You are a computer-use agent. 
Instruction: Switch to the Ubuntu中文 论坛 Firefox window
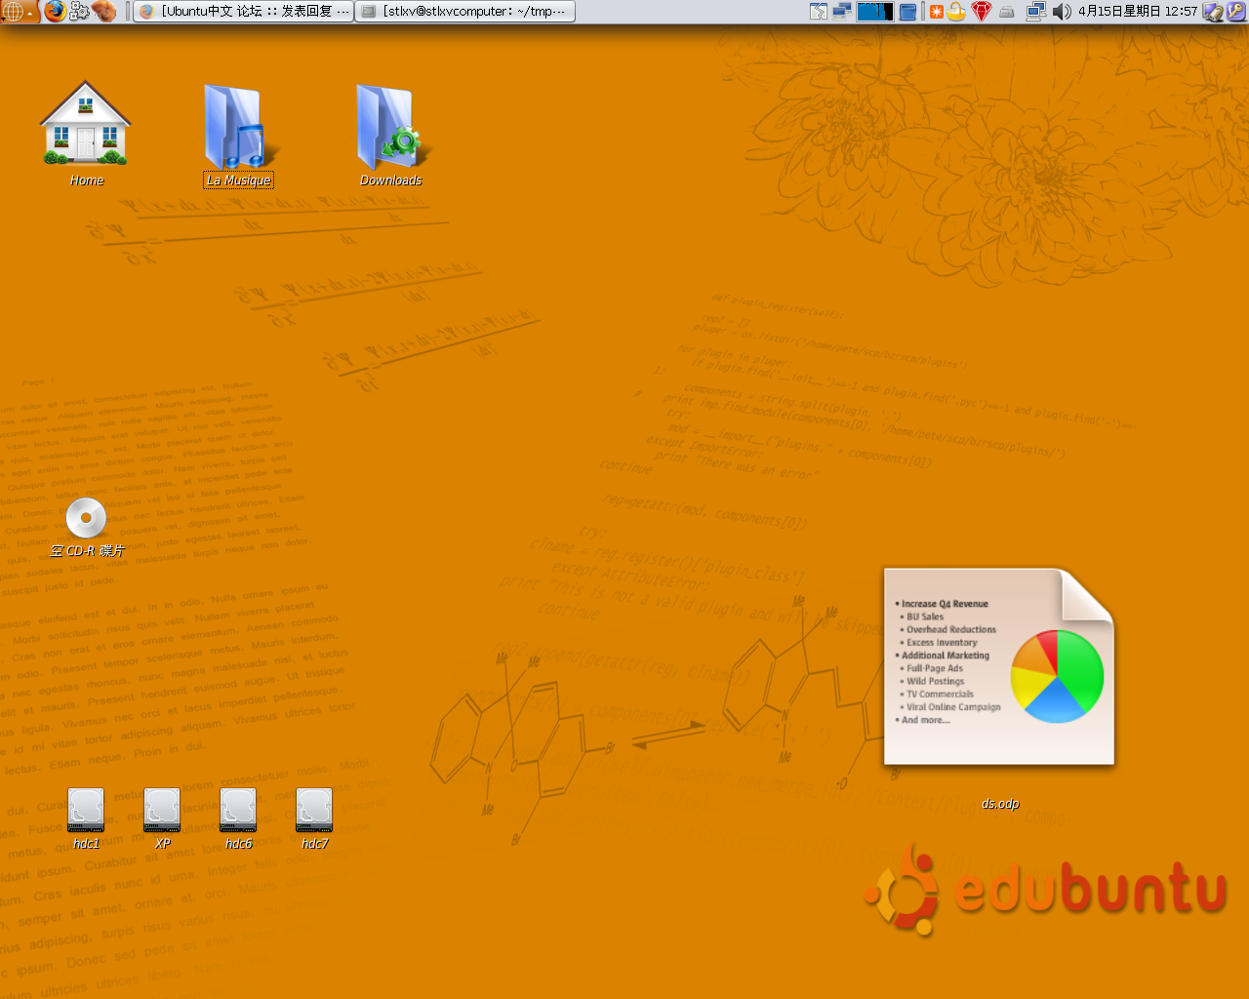pos(244,12)
